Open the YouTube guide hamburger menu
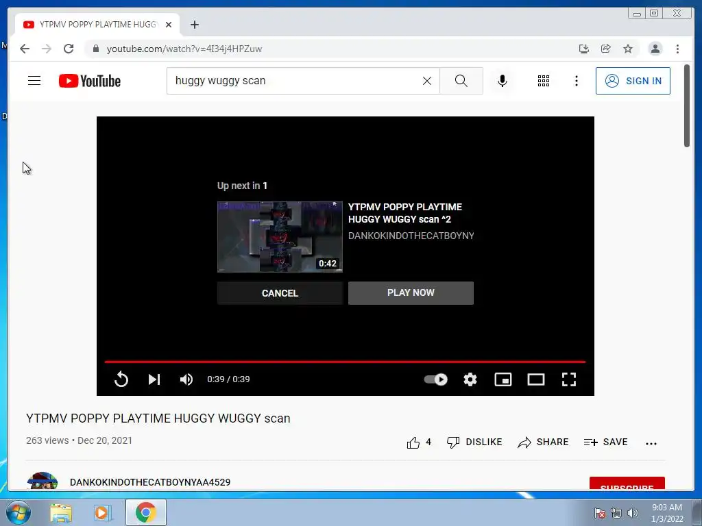Image resolution: width=702 pixels, height=526 pixels. click(x=34, y=81)
